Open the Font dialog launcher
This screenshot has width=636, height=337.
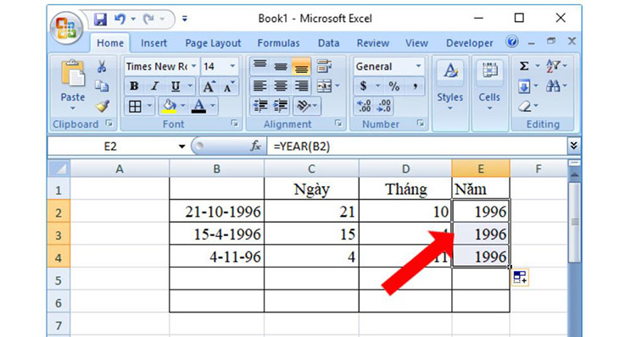point(234,123)
